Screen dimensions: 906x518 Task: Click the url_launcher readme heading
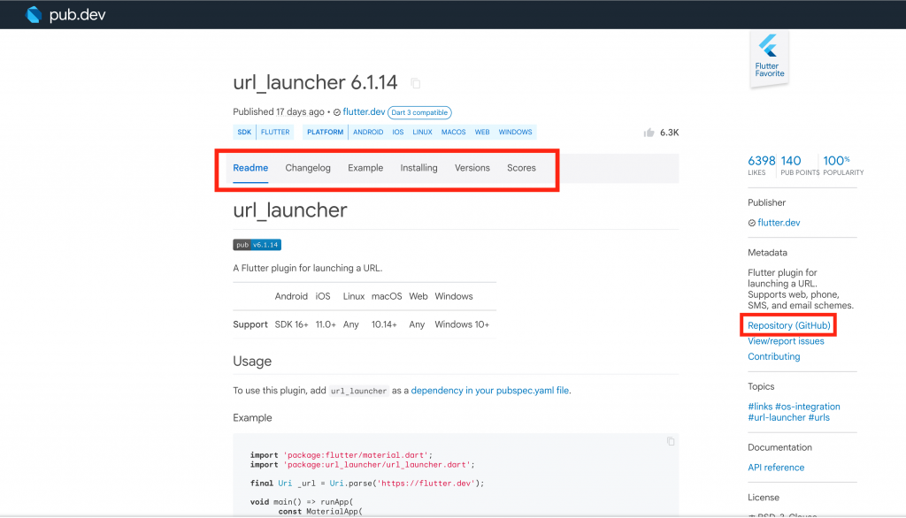290,210
